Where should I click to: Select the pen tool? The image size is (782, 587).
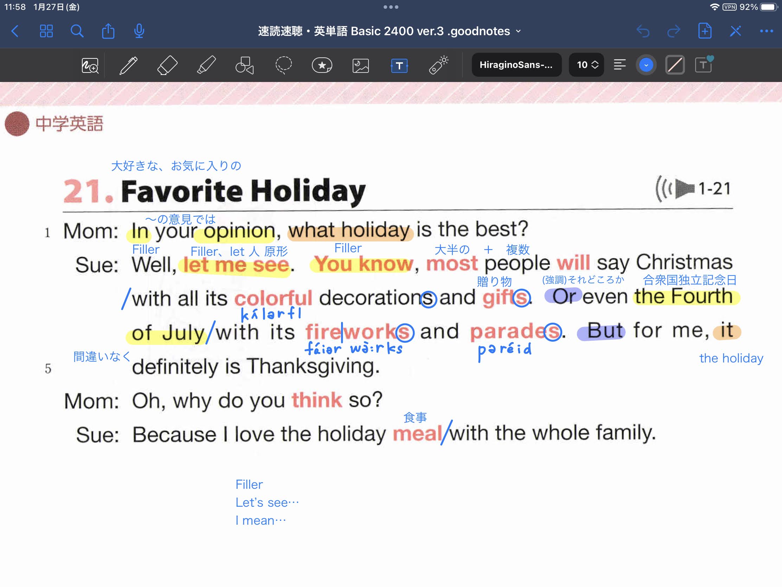point(128,65)
